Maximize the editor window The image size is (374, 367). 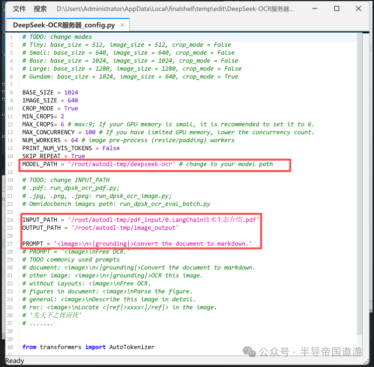click(x=337, y=8)
